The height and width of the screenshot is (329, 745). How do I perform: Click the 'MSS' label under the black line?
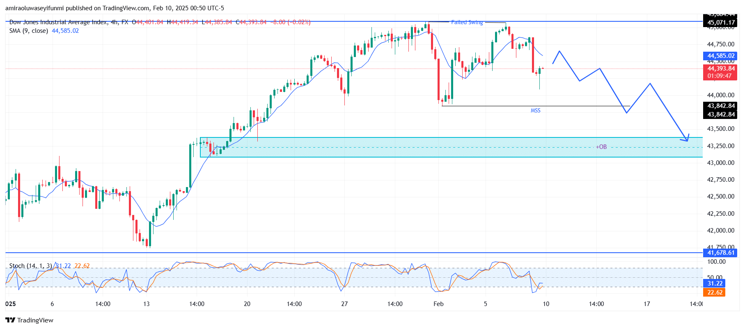click(535, 111)
